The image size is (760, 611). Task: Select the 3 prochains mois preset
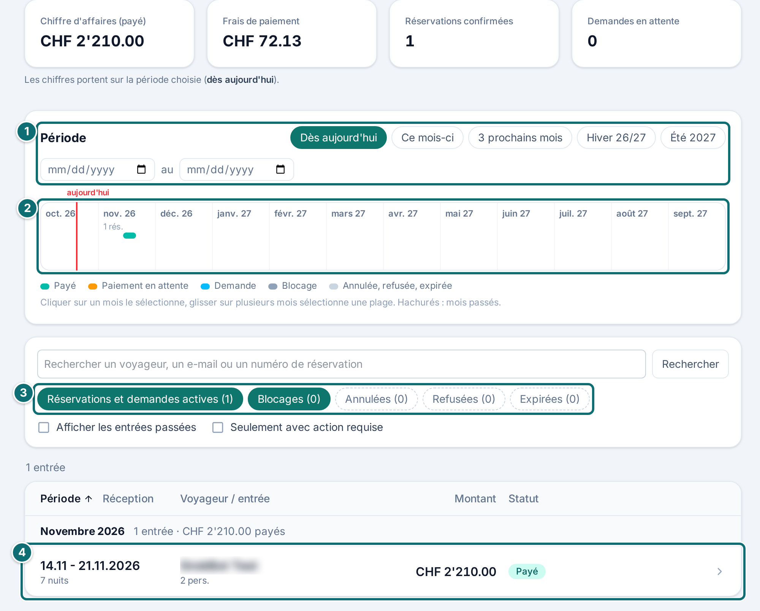click(x=520, y=138)
